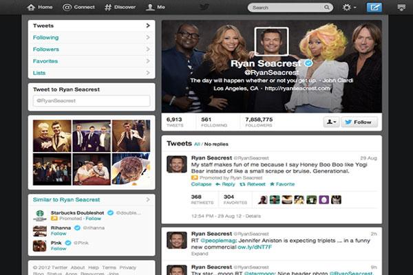413x275 pixels.
Task: Open the settings gear dropdown
Action: [348, 8]
